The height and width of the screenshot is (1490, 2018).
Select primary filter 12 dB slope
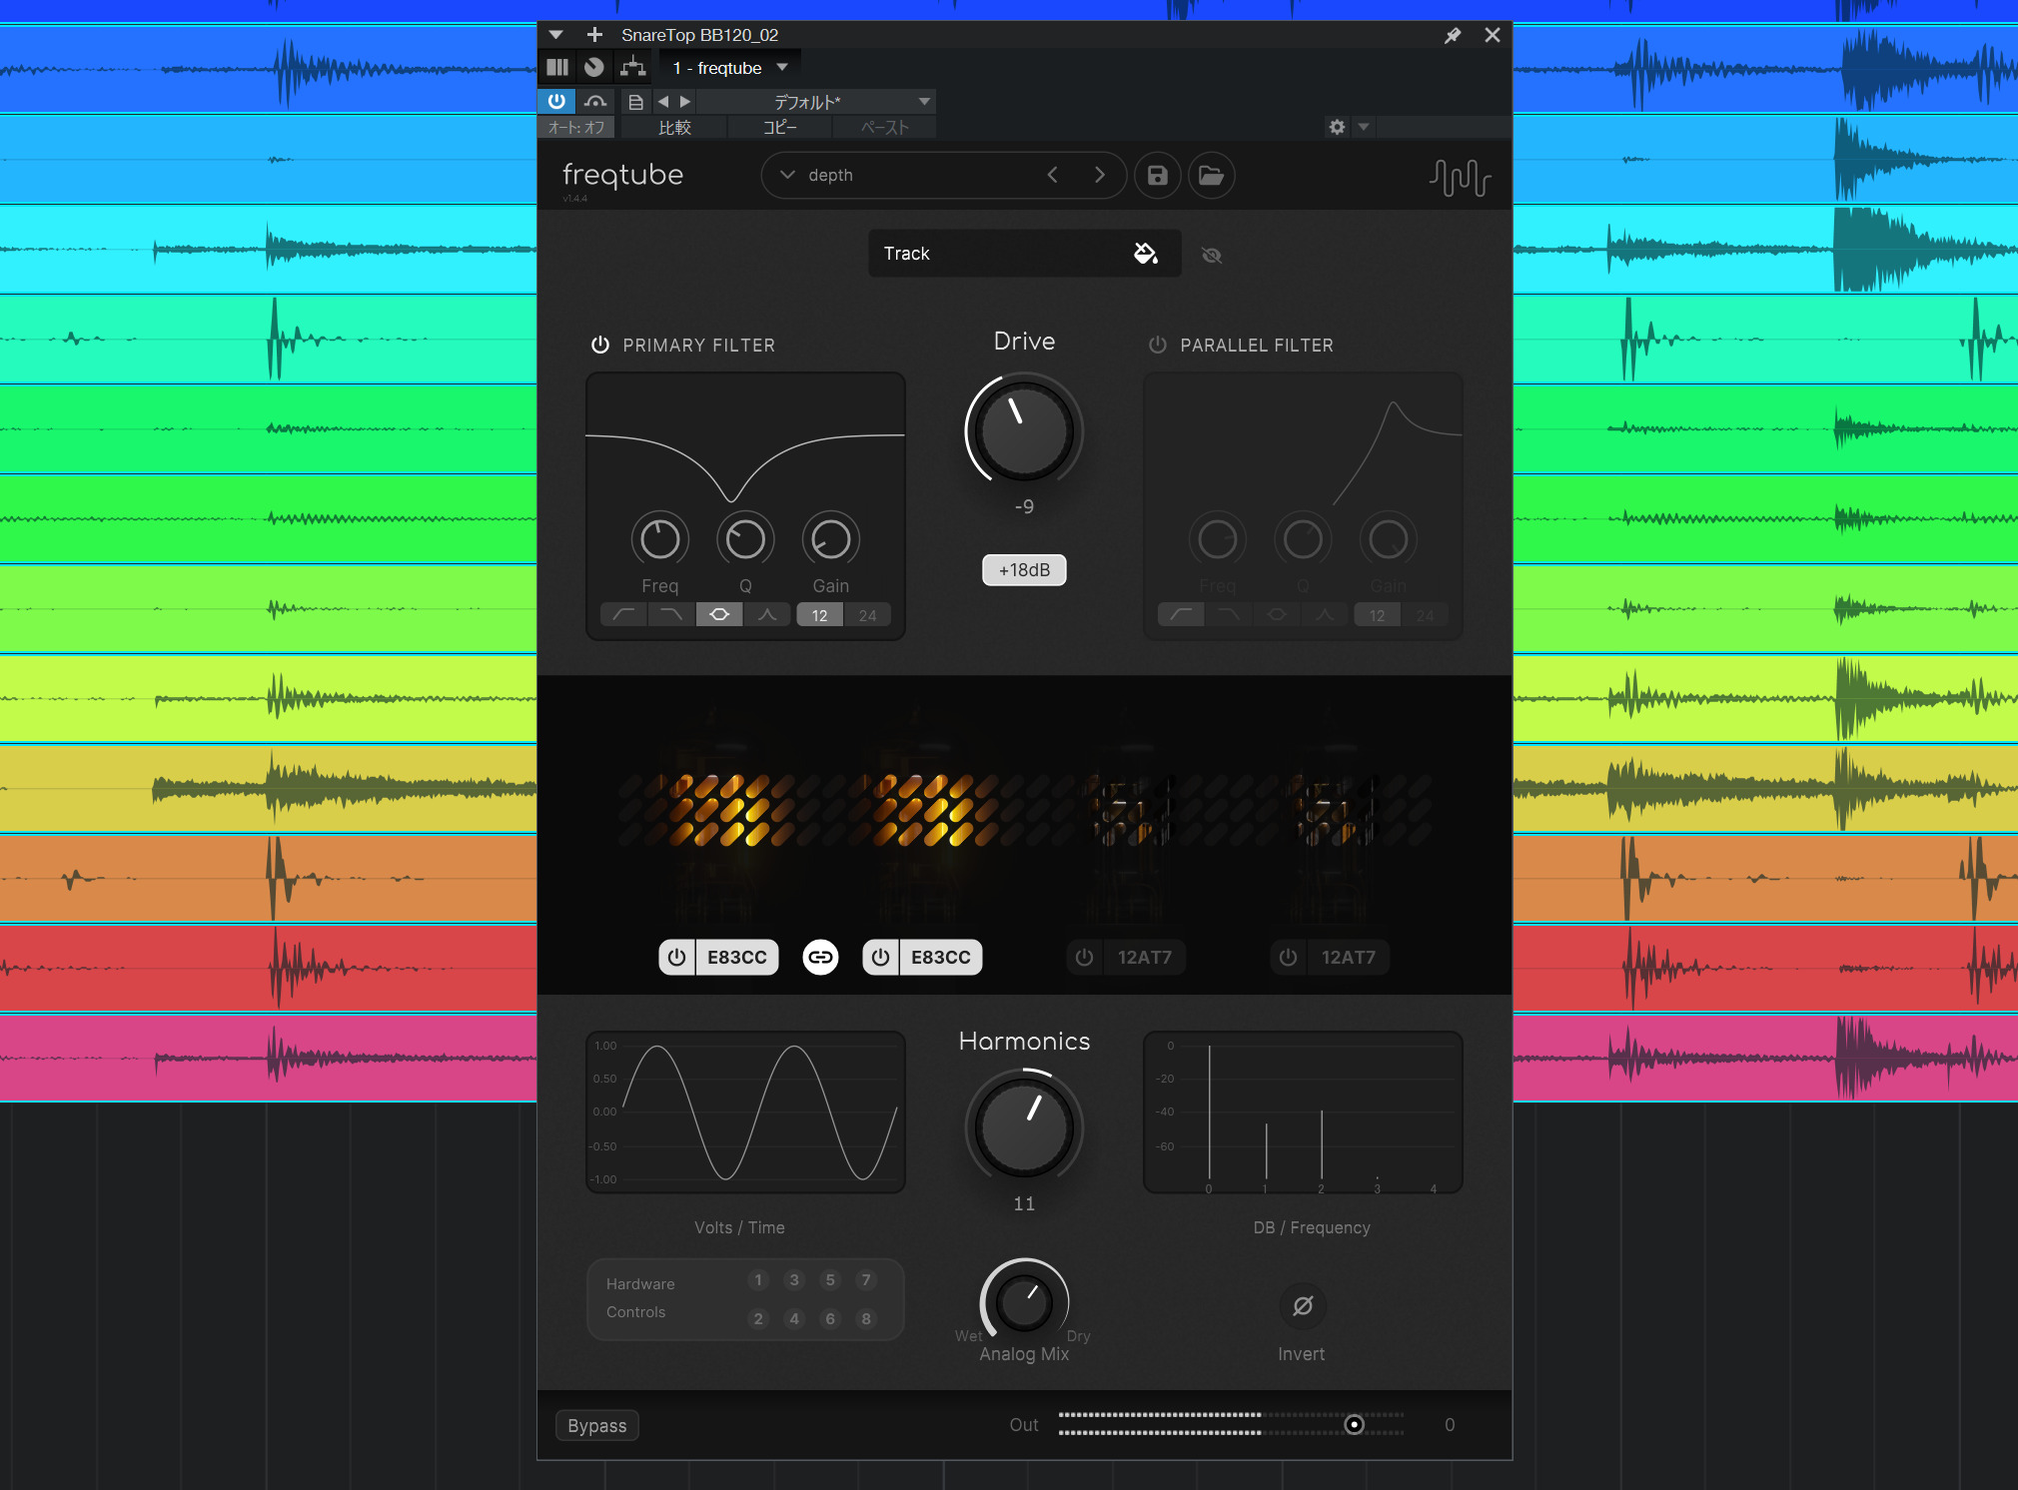point(820,615)
